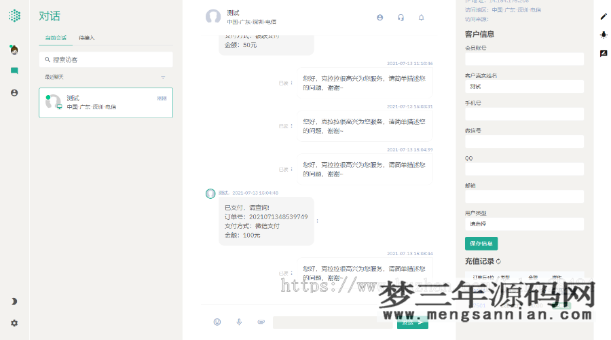Click the 会员账号 input field
Image resolution: width=611 pixels, height=340 pixels.
coord(525,59)
